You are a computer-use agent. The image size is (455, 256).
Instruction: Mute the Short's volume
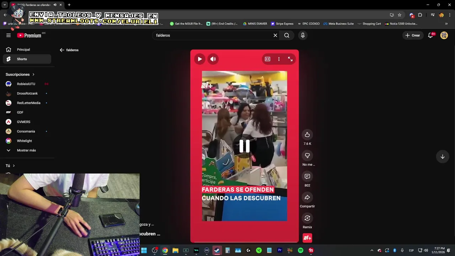(213, 59)
